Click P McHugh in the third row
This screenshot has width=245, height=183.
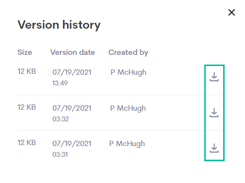(127, 144)
